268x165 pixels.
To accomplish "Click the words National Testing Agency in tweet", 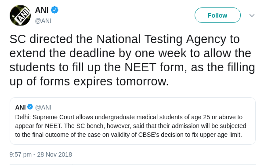I will coord(161,39).
